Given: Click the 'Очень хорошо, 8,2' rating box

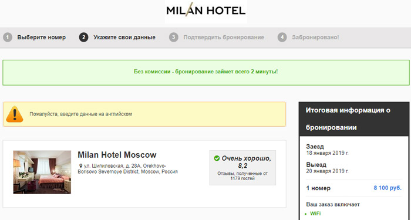Looking at the screenshot, I should (x=242, y=168).
